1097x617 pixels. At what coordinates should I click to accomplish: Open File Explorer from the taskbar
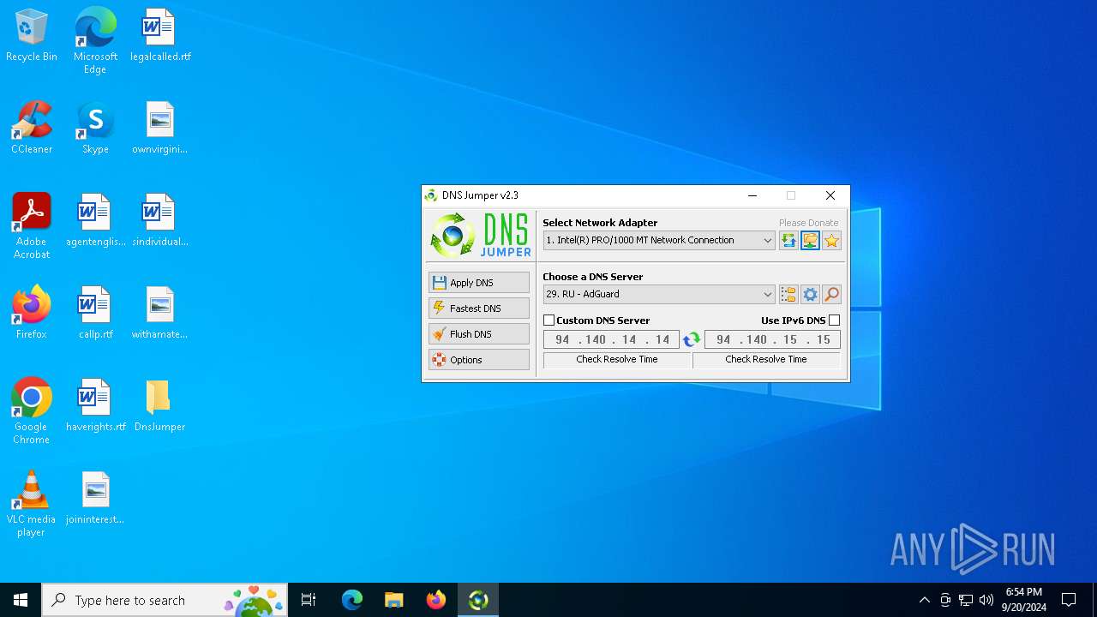tap(394, 600)
